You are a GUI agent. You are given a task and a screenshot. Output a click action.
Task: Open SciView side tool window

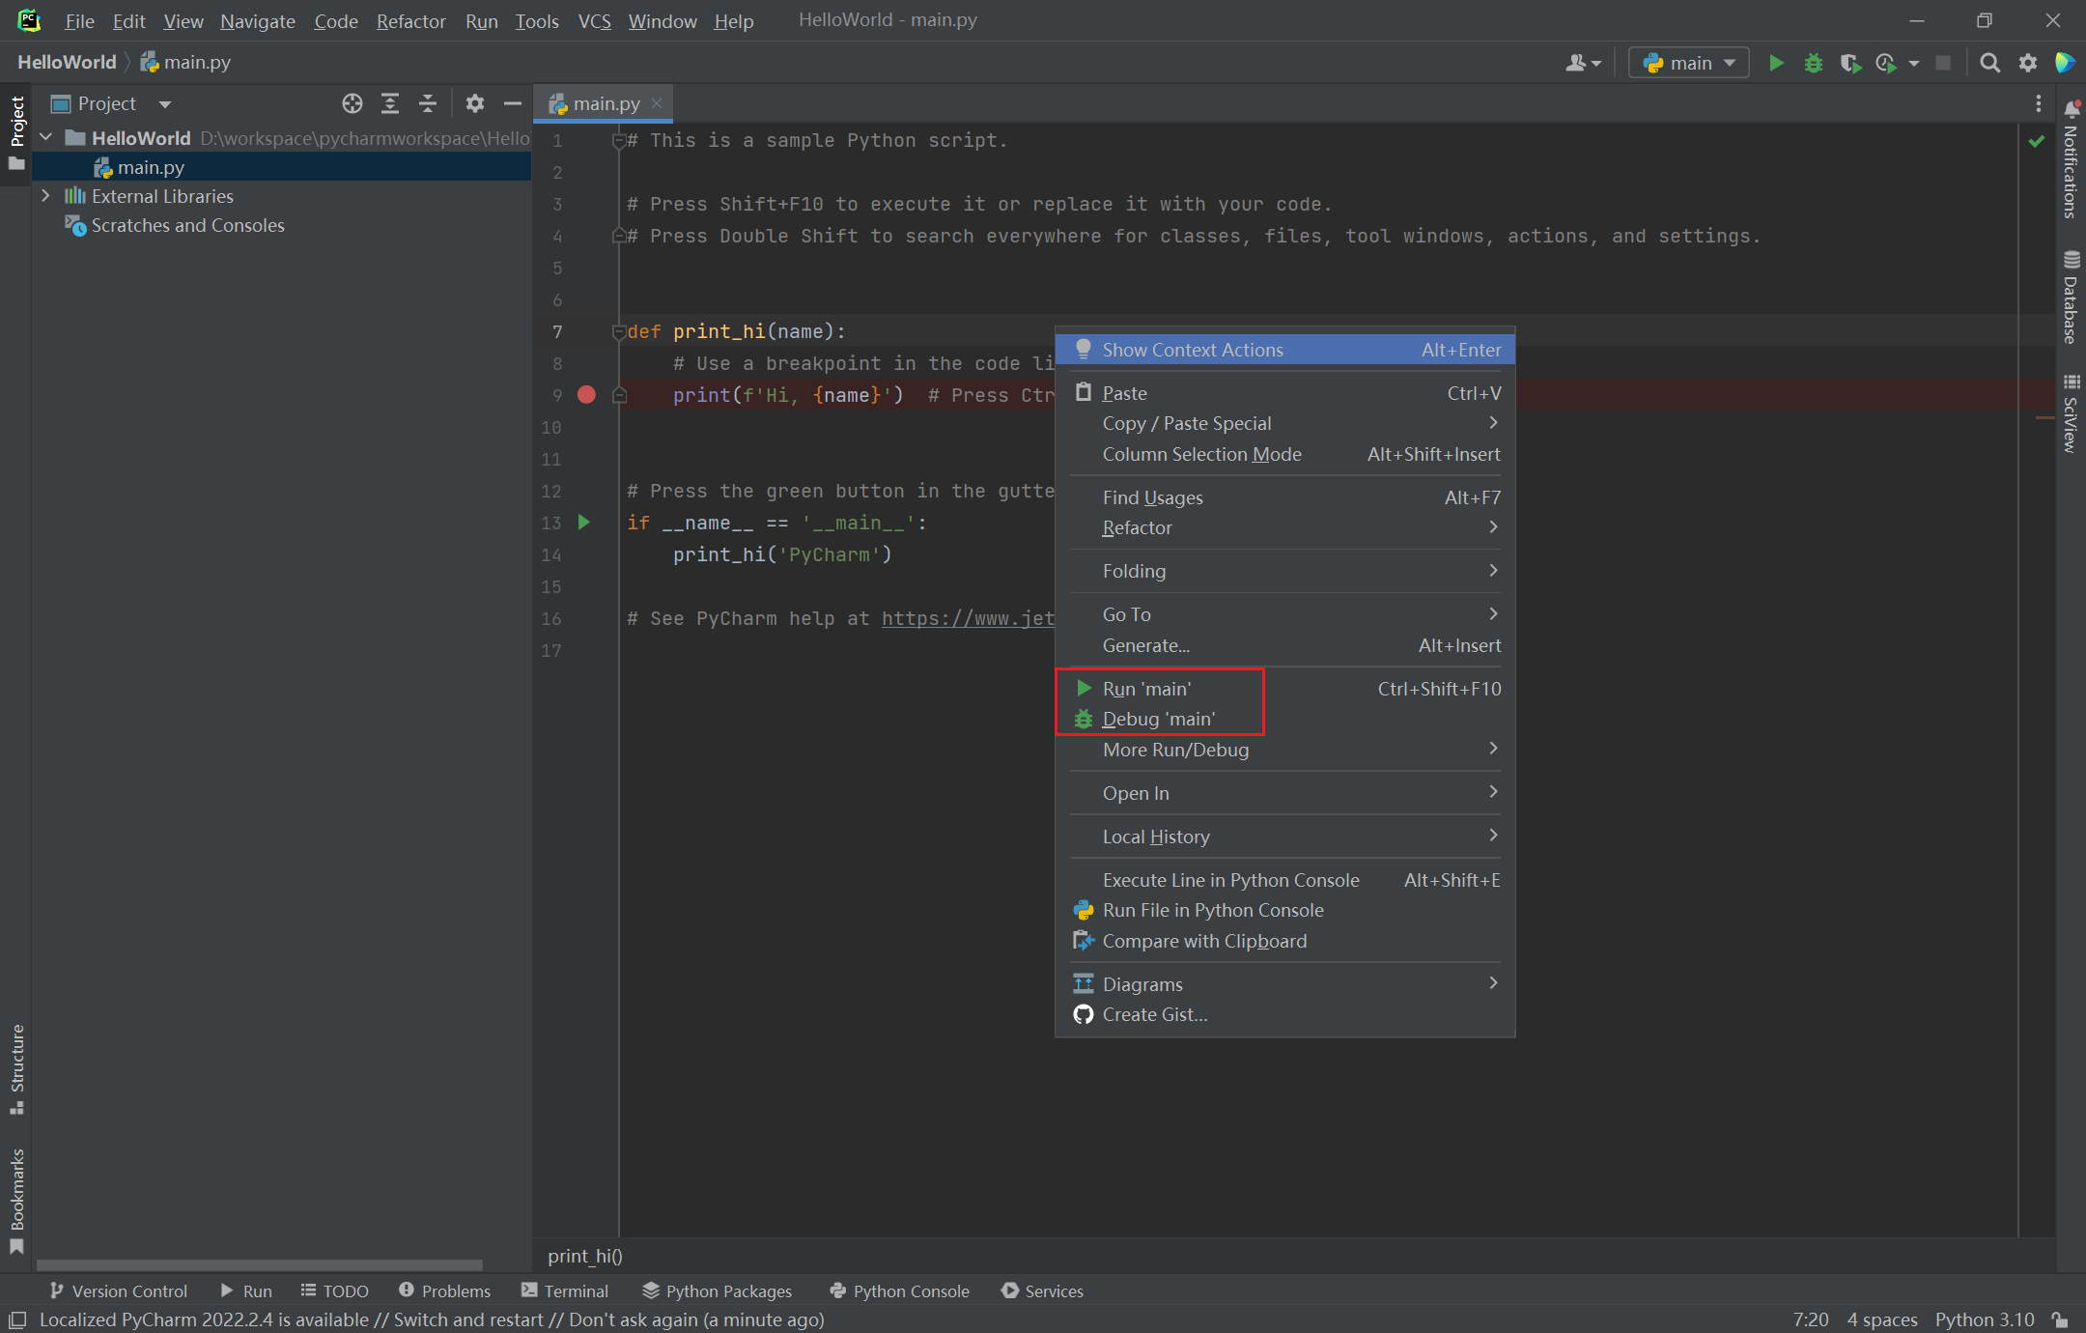(x=2071, y=412)
